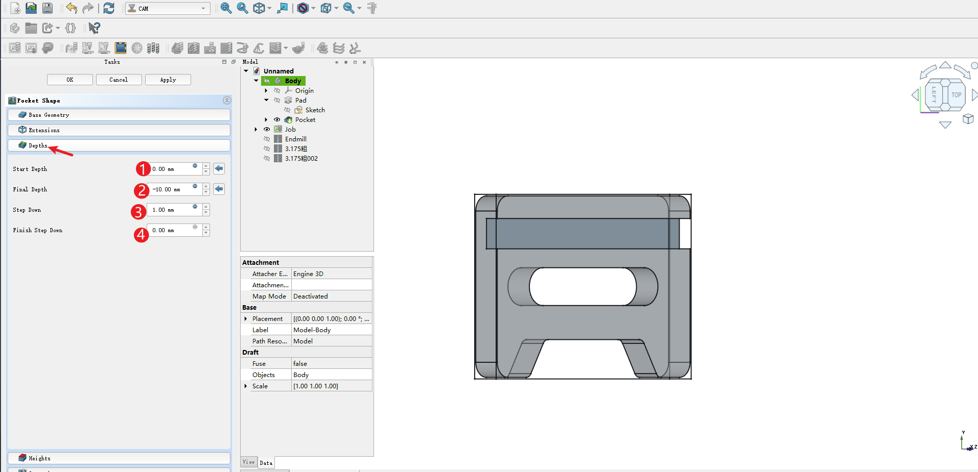Screen dimensions: 978x472
Task: Create a new document from the toolbar
Action: (15, 8)
